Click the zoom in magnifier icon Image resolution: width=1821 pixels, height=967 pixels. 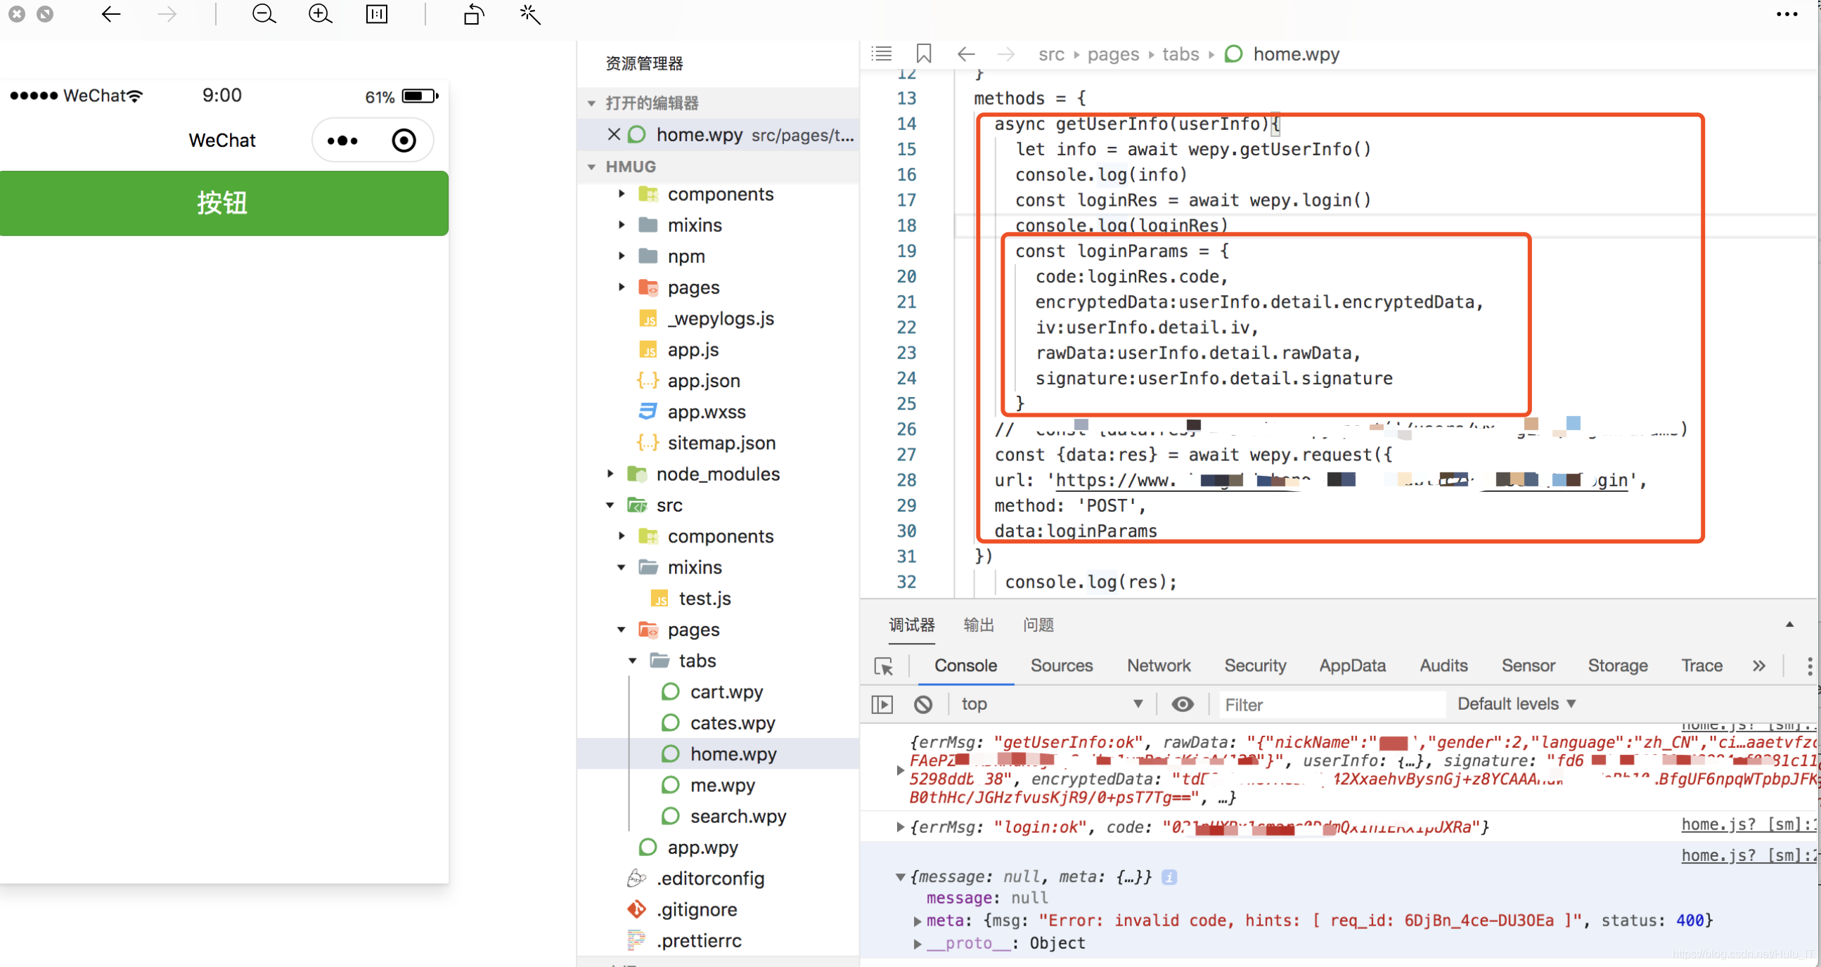pos(320,14)
